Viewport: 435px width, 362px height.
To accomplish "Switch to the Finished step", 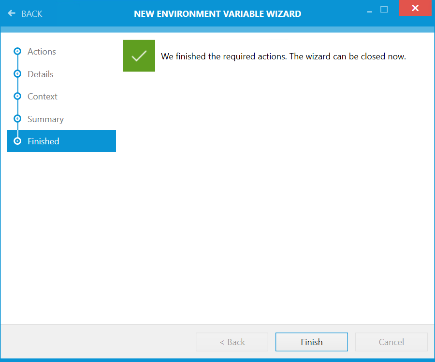I will (x=43, y=141).
